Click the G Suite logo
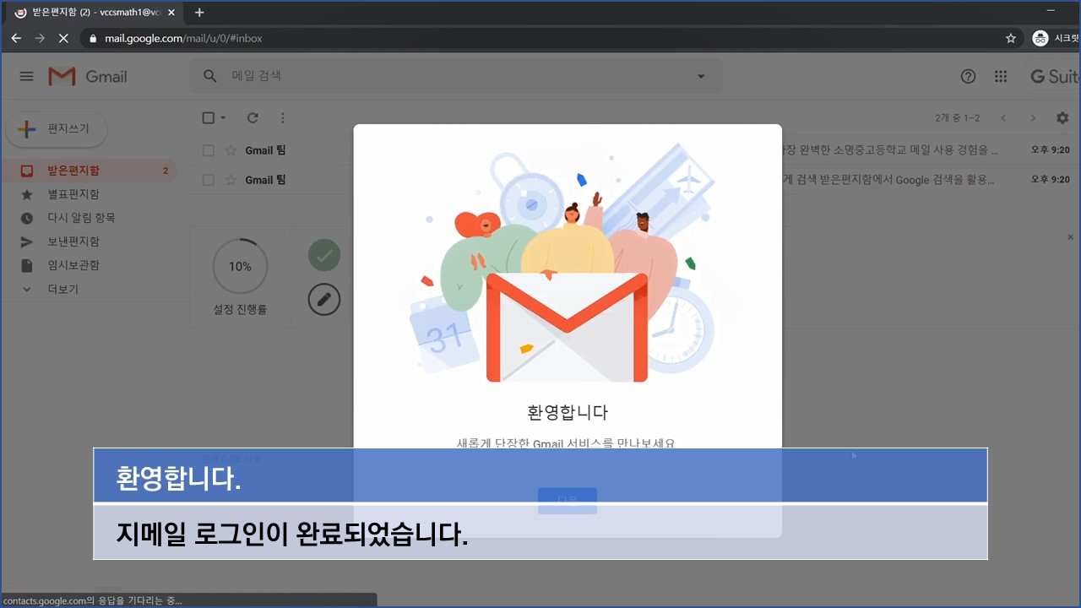Screen dimensions: 1081x608 [x=1055, y=76]
